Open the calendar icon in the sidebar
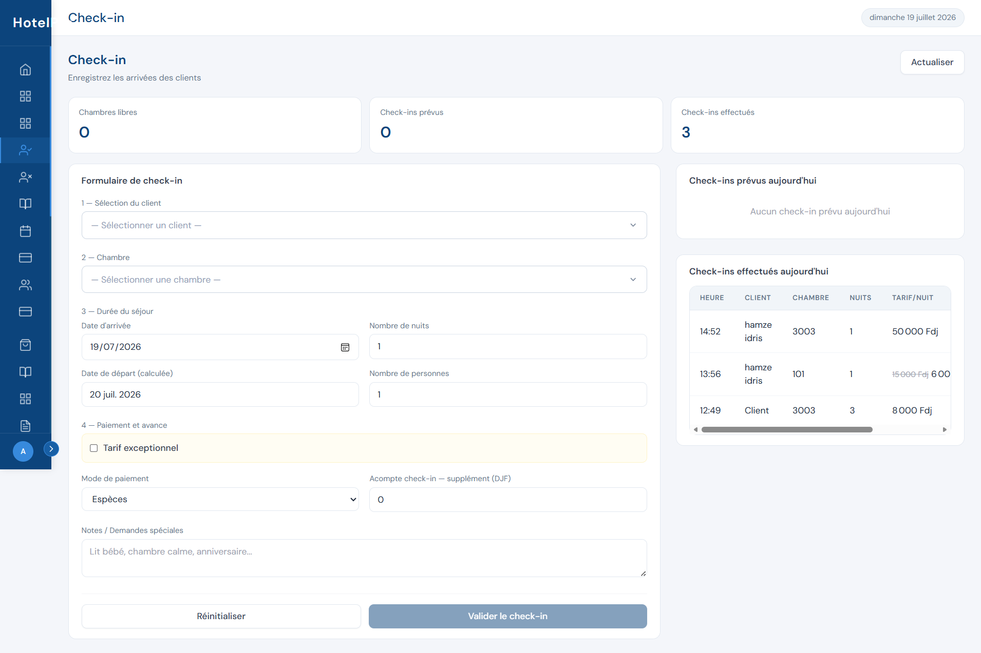 (x=25, y=231)
